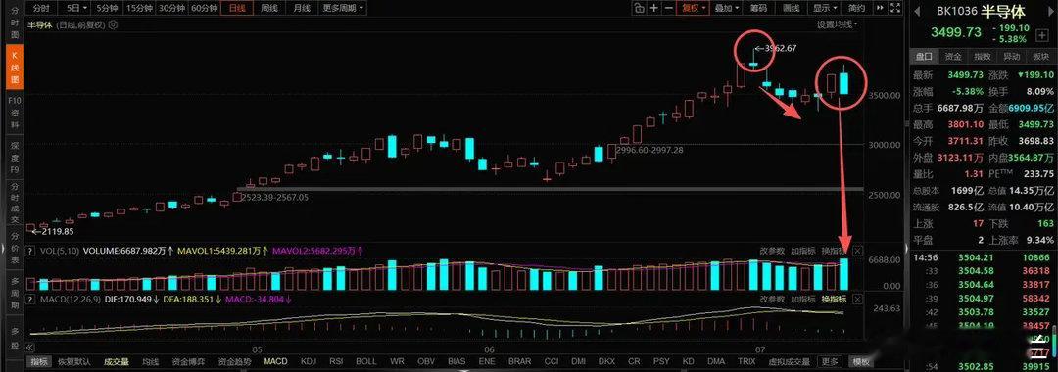Zoom in with the plus icon
This screenshot has height=372, width=1058.
pyautogui.click(x=653, y=8)
